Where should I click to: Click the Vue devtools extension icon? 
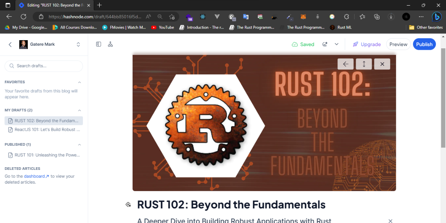point(217,17)
